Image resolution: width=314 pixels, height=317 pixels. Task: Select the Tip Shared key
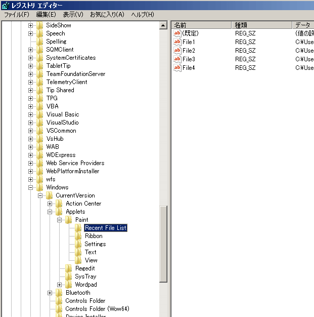60,90
